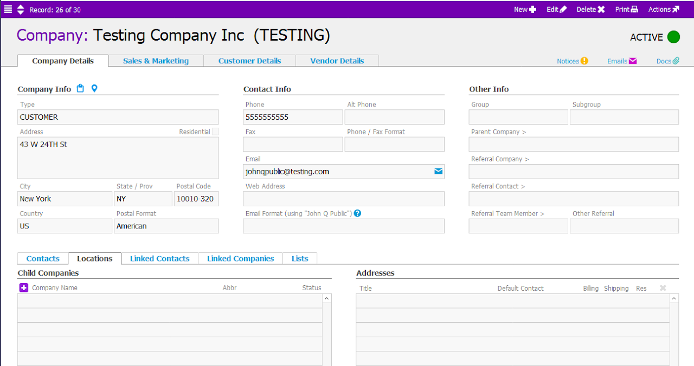
Task: Click the envelope icon in Email field
Action: click(x=439, y=172)
